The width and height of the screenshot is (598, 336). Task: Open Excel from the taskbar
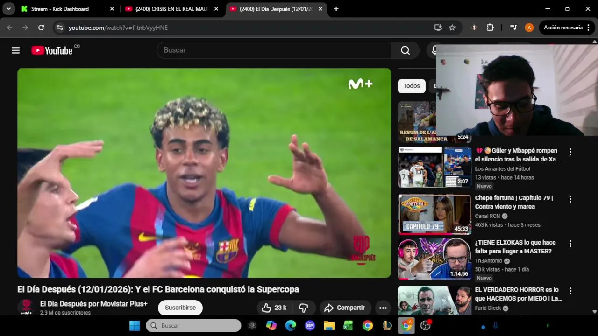click(x=348, y=325)
